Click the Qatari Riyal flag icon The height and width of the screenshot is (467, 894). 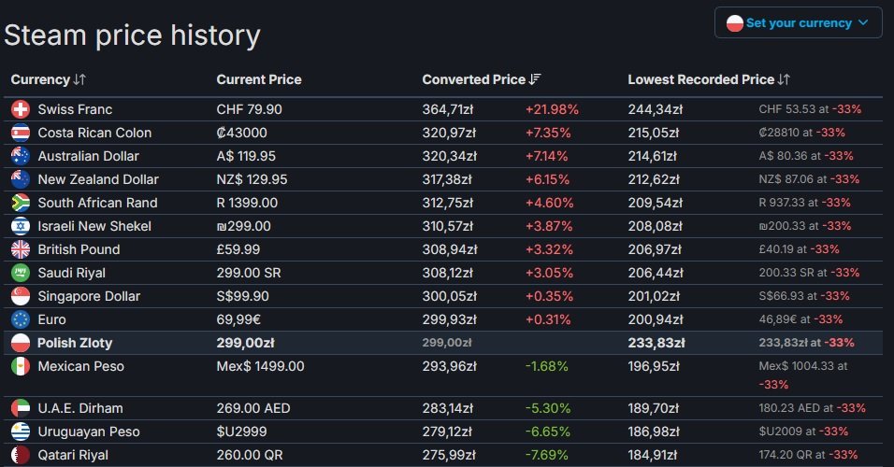coord(21,455)
